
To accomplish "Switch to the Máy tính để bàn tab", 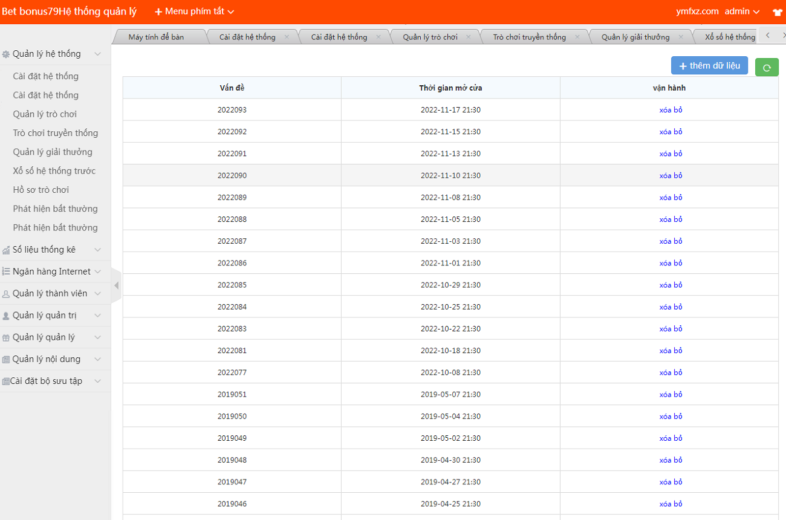I will (x=156, y=37).
